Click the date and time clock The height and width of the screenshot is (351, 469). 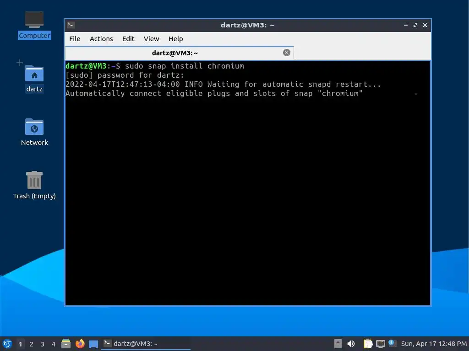coord(434,344)
